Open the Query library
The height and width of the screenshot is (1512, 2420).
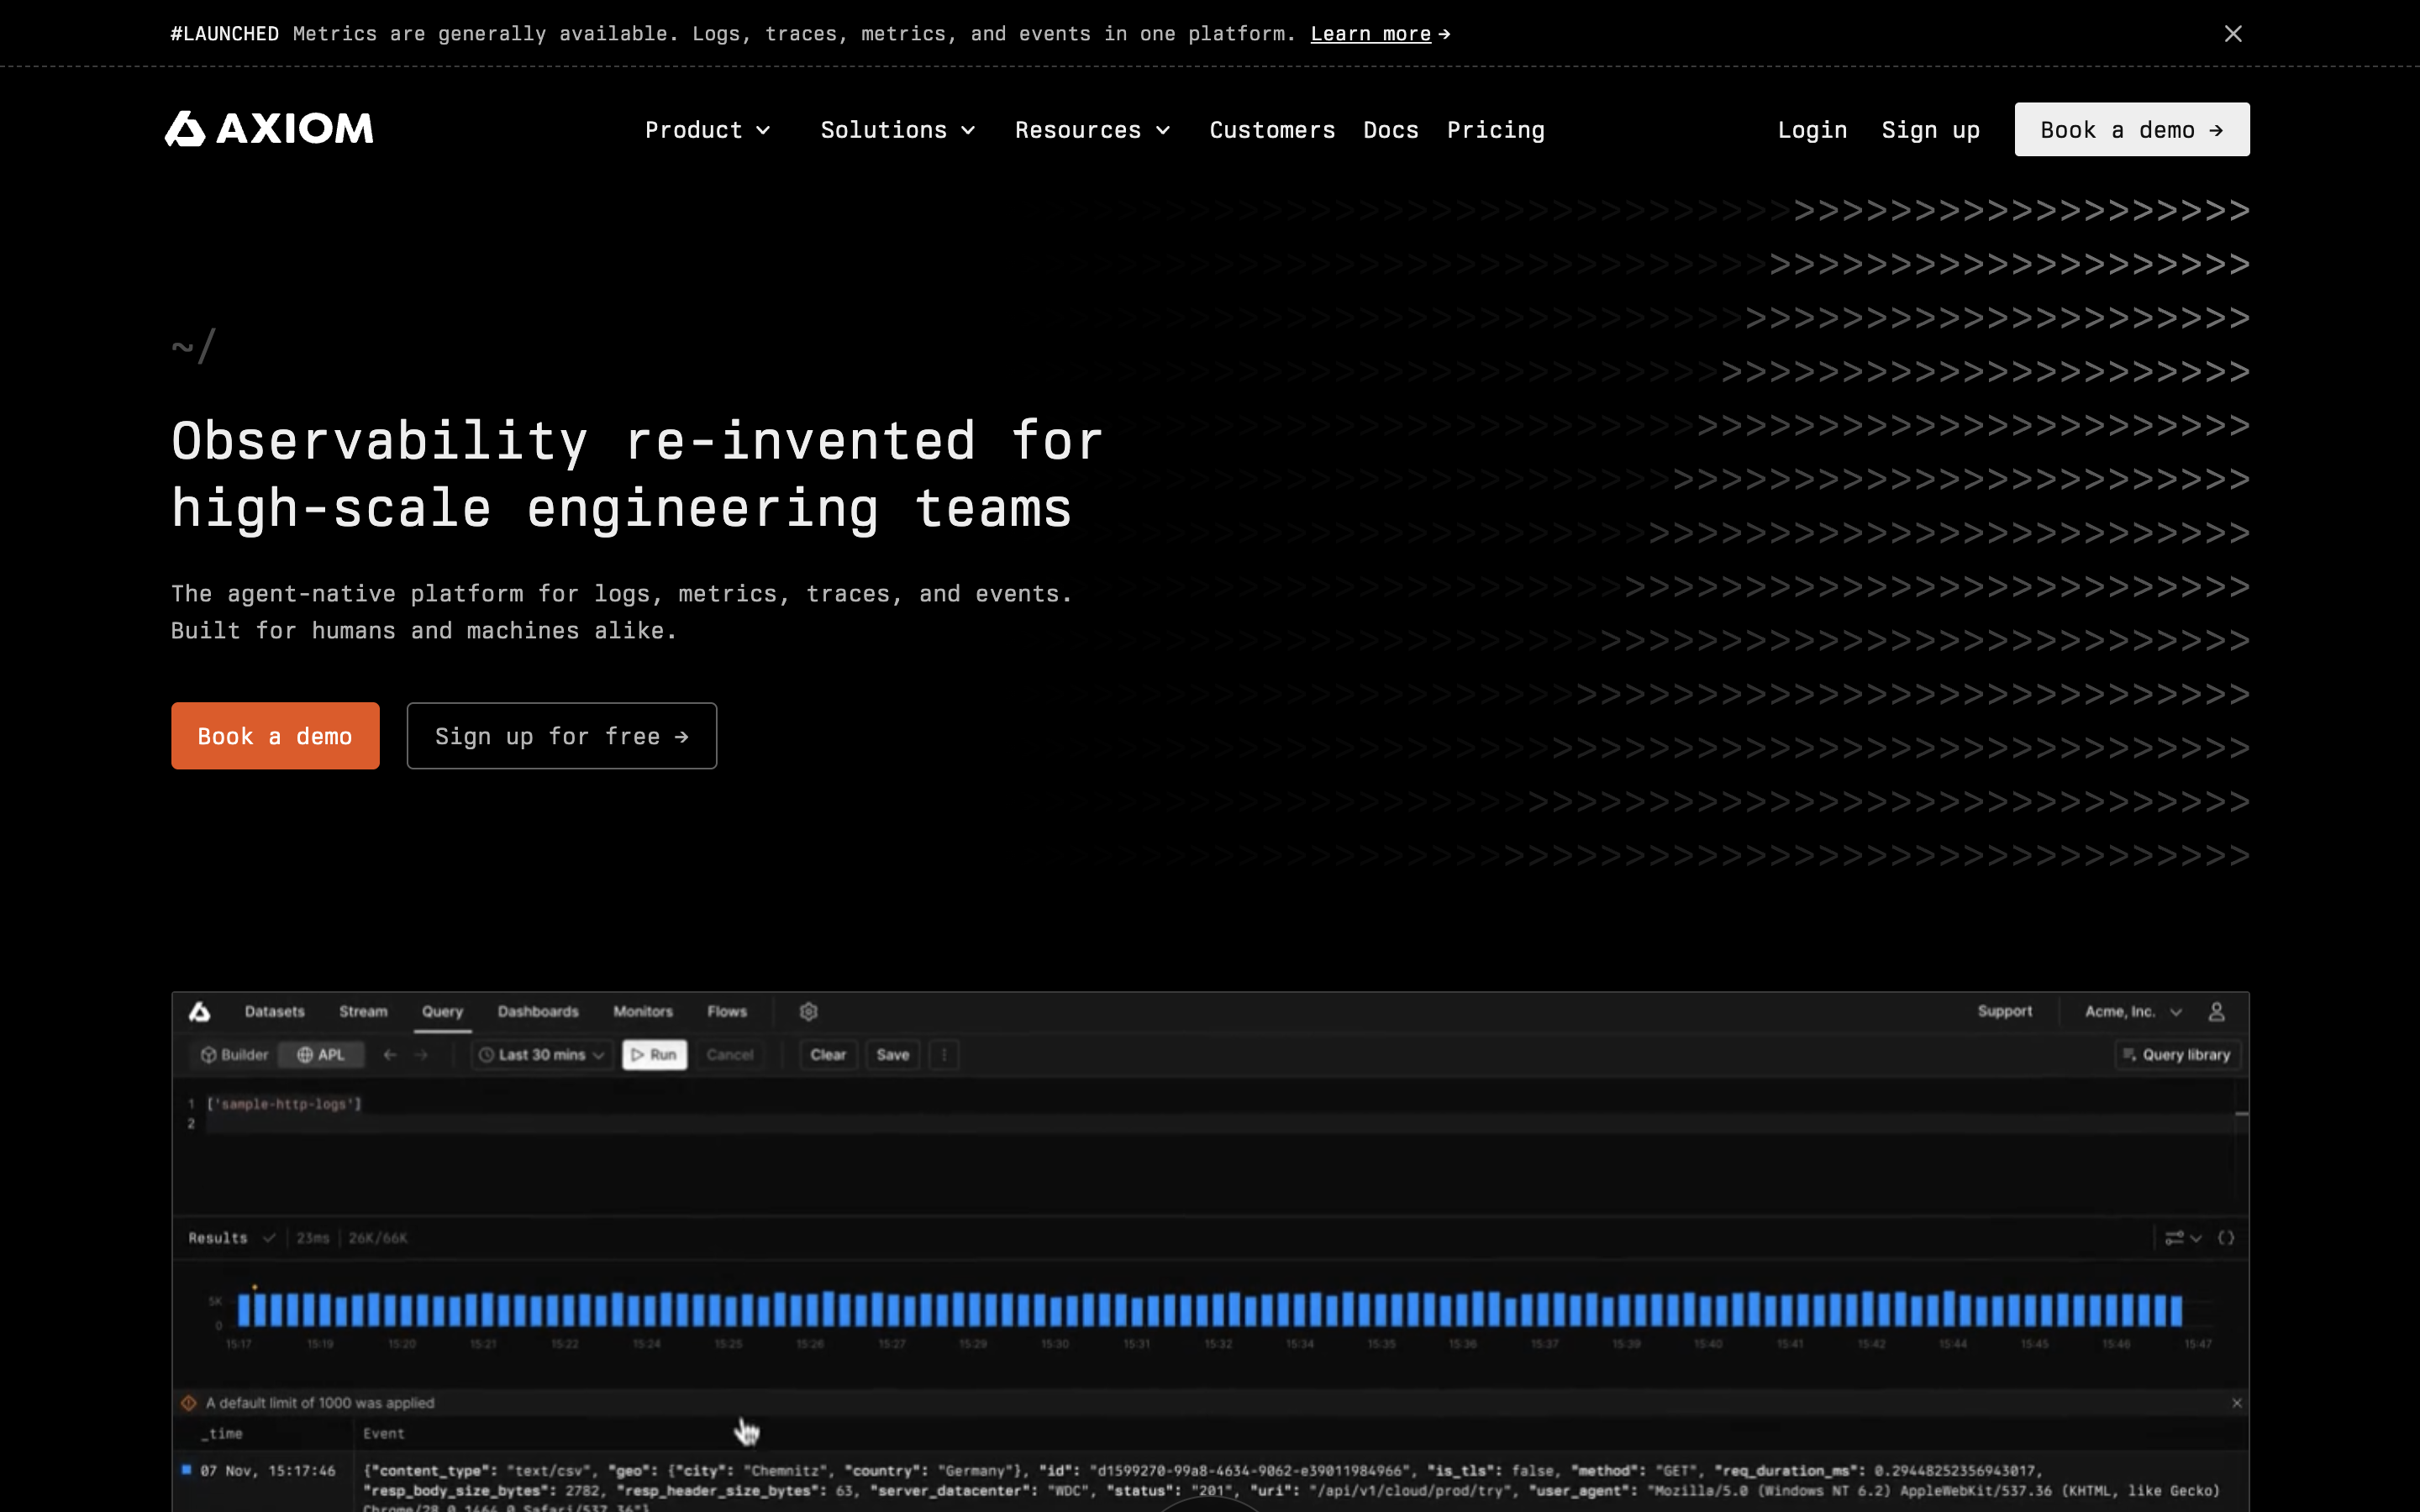[x=2178, y=1055]
